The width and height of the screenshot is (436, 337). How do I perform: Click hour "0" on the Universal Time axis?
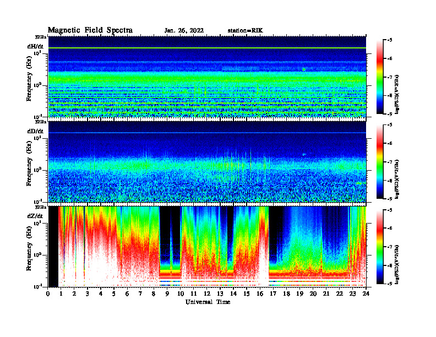coord(48,294)
